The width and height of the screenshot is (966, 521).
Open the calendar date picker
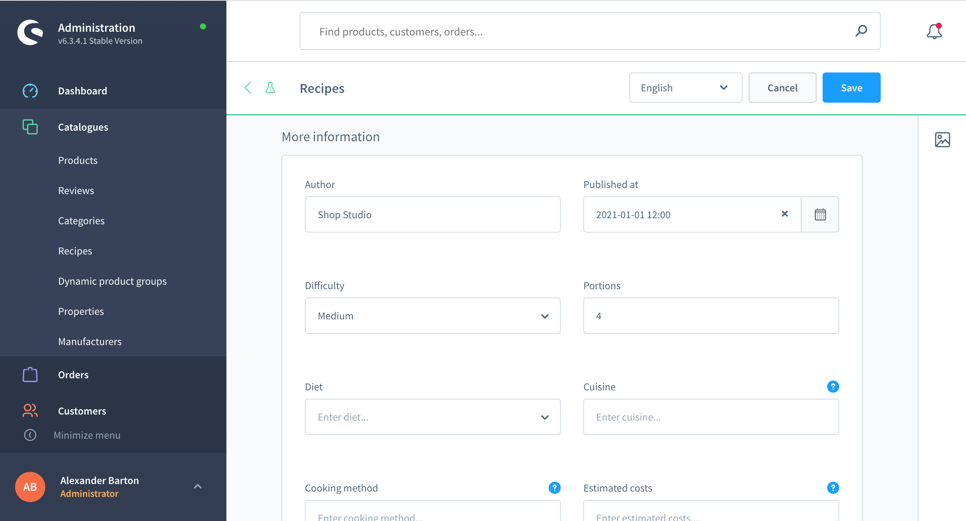820,214
